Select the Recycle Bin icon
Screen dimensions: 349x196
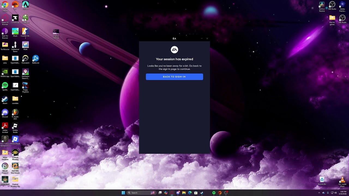point(322,181)
